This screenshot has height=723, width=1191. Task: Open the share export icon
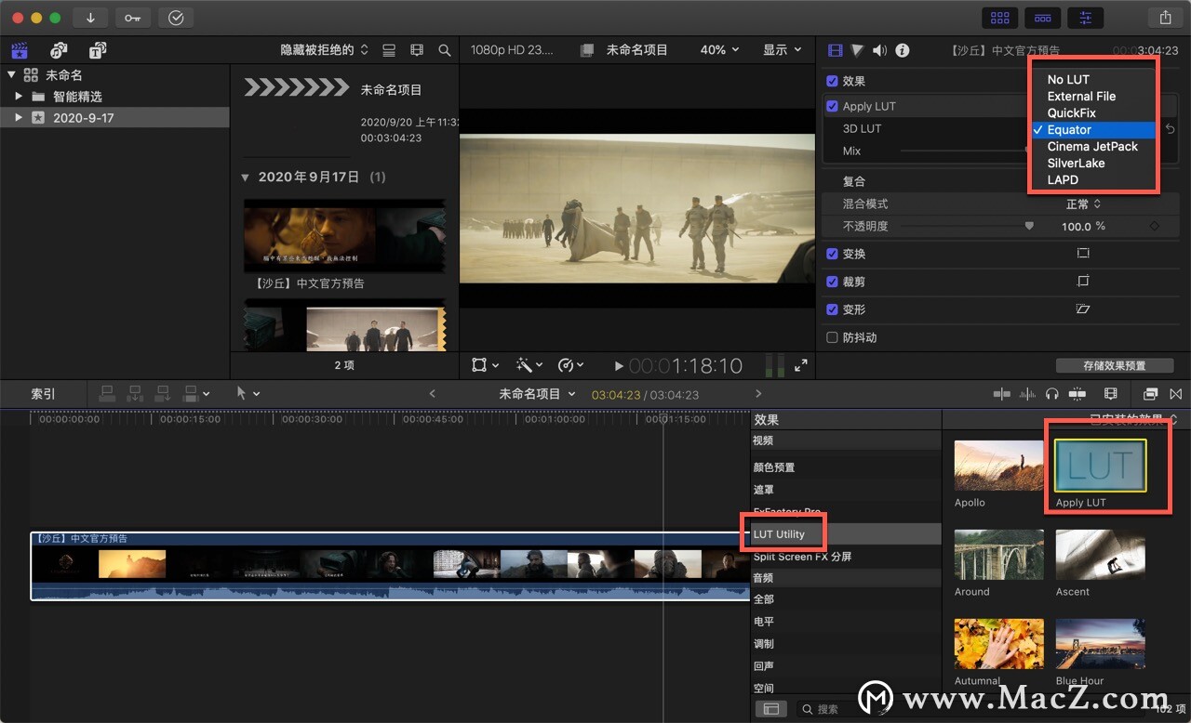point(1165,18)
